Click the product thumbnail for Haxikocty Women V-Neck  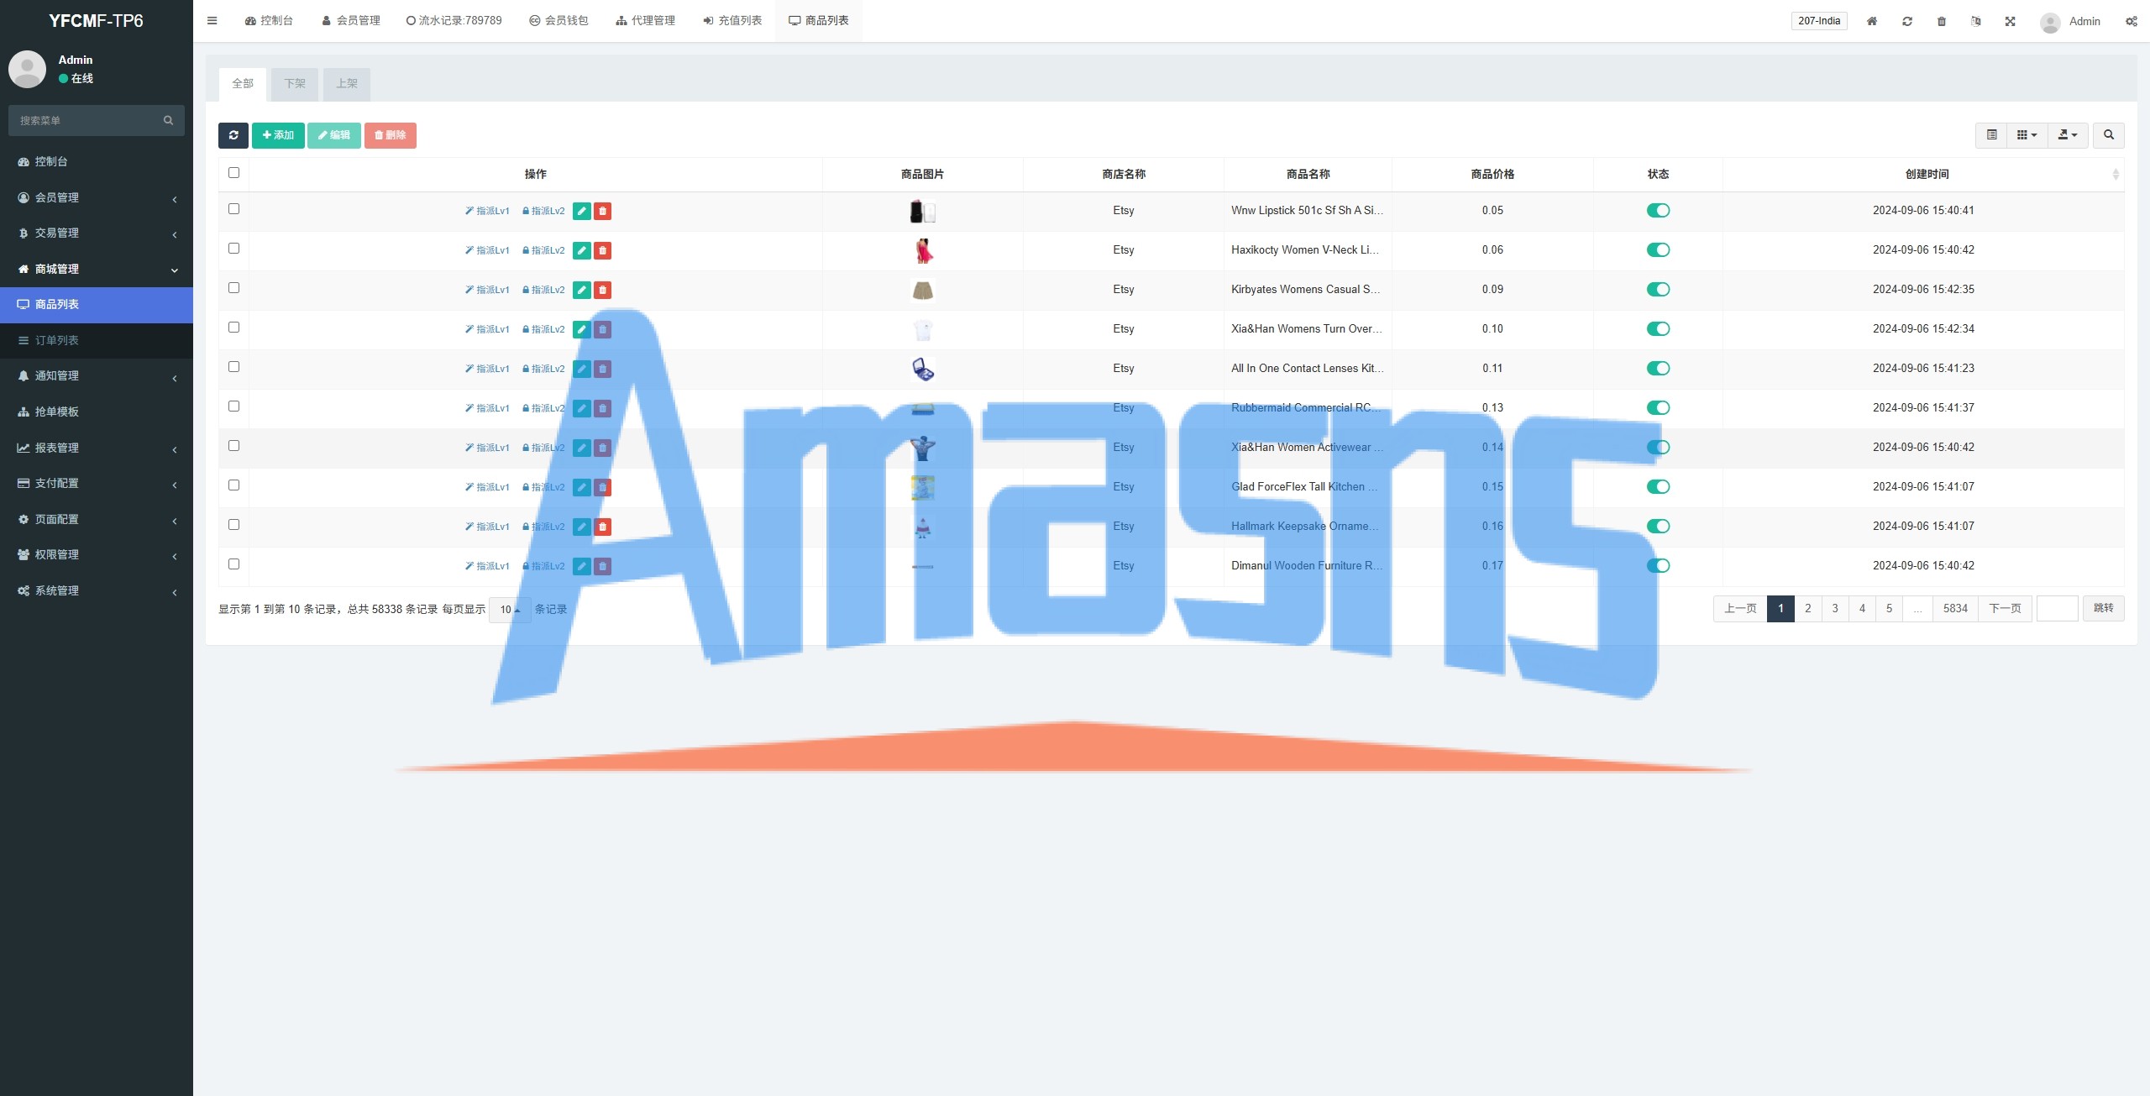(x=923, y=250)
